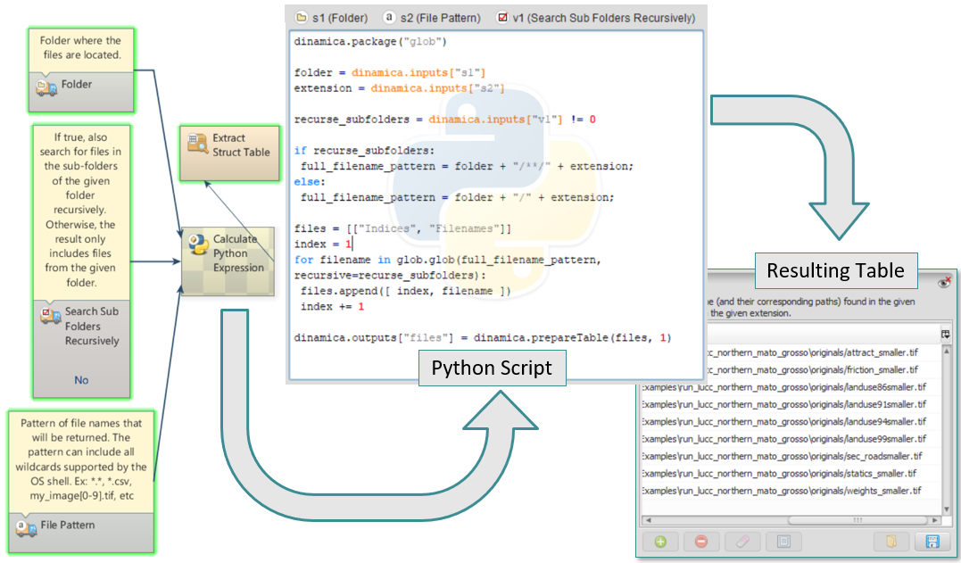Open the column options at table header corner
The image size is (961, 563).
(945, 333)
